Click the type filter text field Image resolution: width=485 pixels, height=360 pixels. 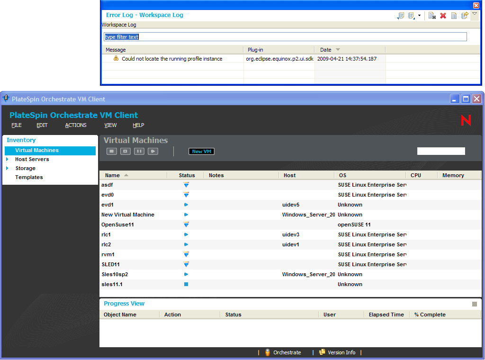pos(285,37)
